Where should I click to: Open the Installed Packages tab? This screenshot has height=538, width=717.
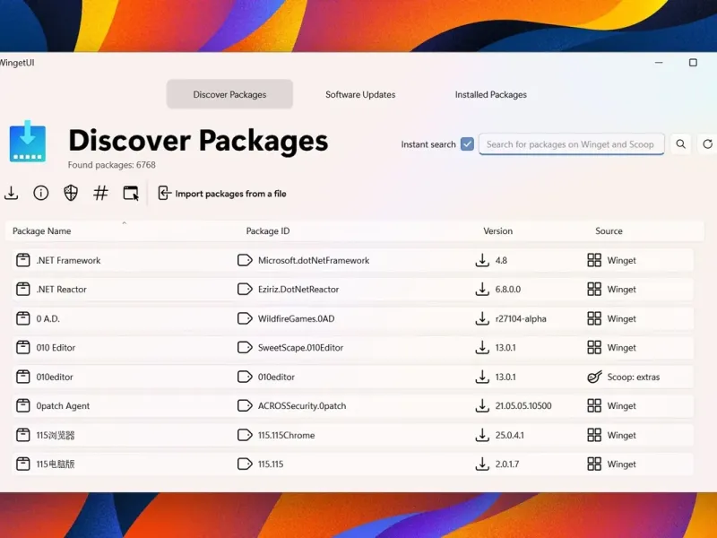490,95
